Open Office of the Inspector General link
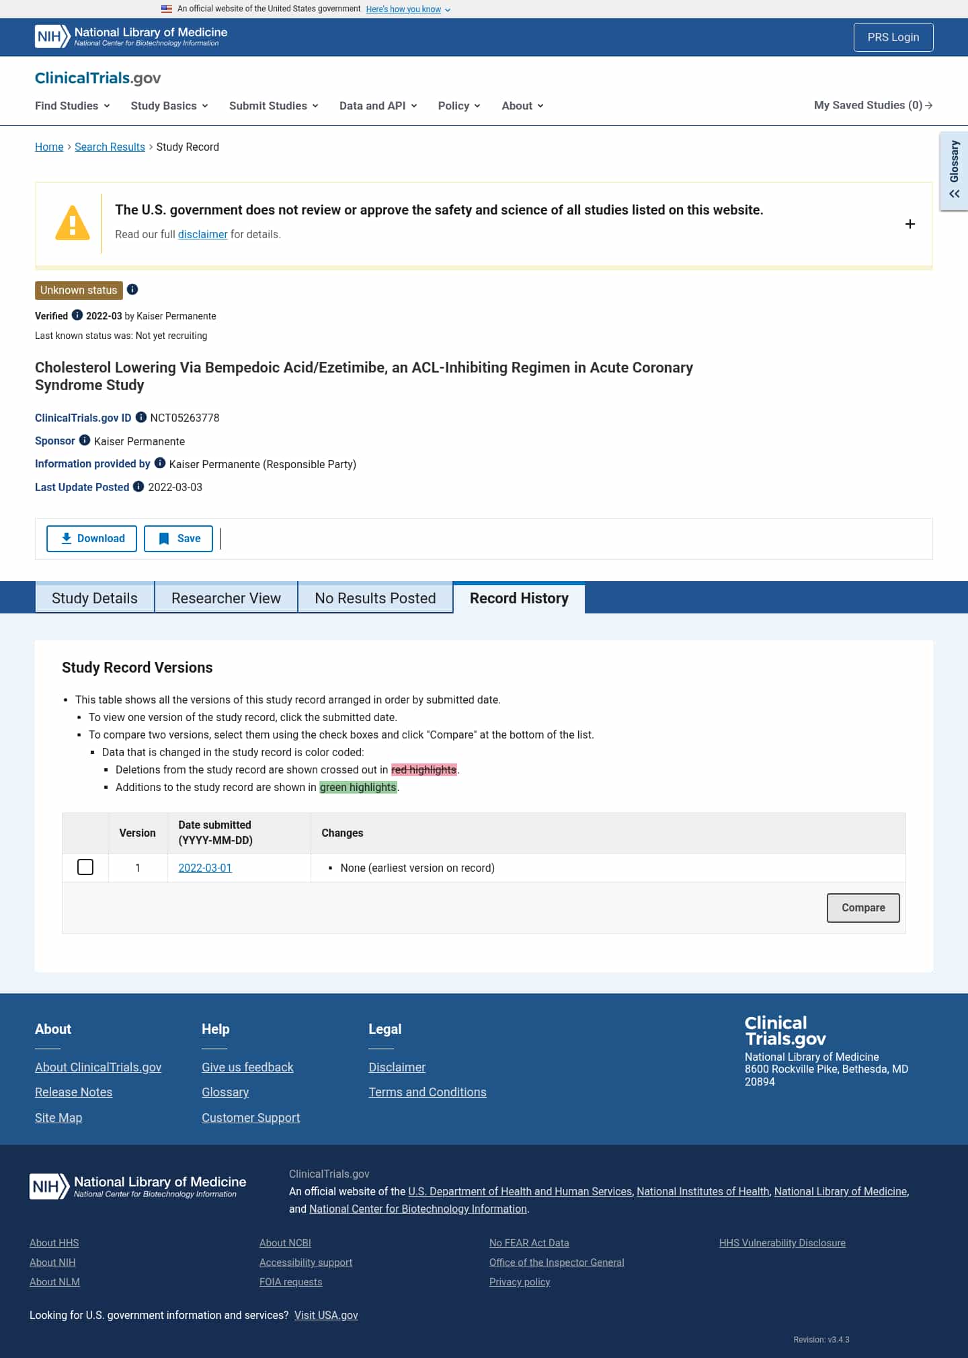The image size is (968, 1358). 557,1262
